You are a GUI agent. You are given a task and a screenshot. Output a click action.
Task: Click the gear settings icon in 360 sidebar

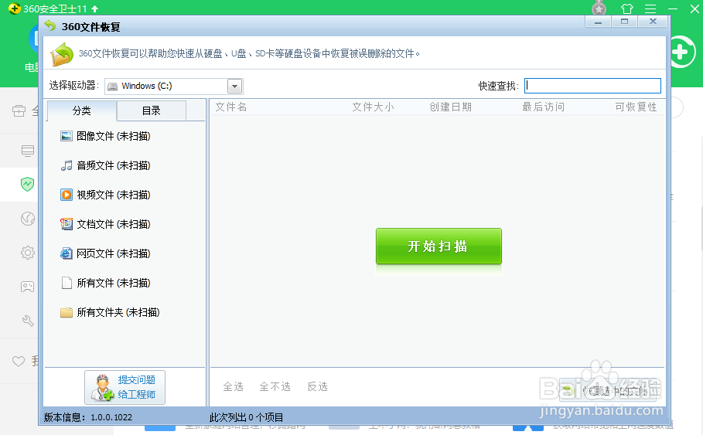pyautogui.click(x=28, y=253)
